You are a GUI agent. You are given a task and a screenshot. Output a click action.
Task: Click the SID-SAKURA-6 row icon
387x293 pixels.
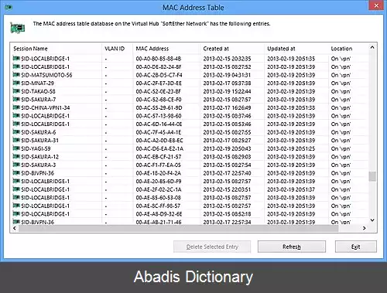(x=16, y=132)
